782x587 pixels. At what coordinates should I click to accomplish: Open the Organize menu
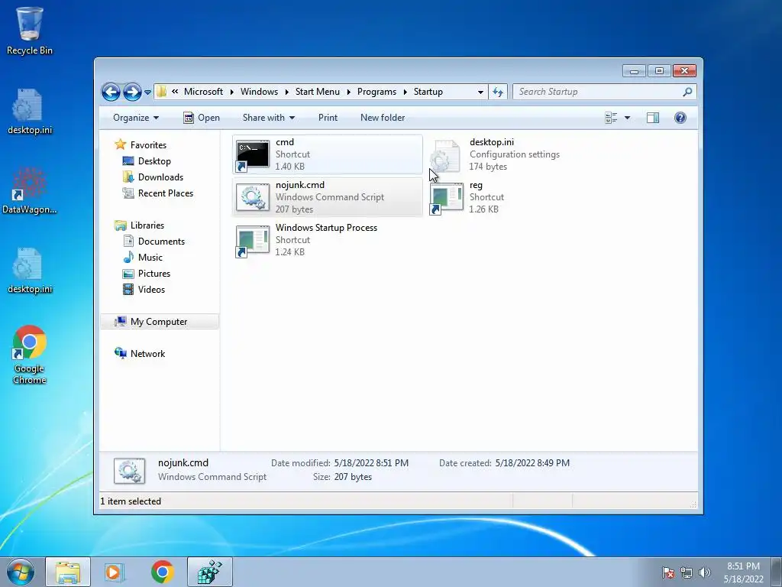pos(136,118)
